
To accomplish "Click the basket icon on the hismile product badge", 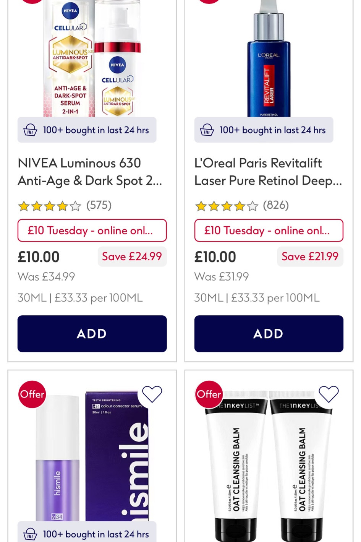I will click(30, 534).
